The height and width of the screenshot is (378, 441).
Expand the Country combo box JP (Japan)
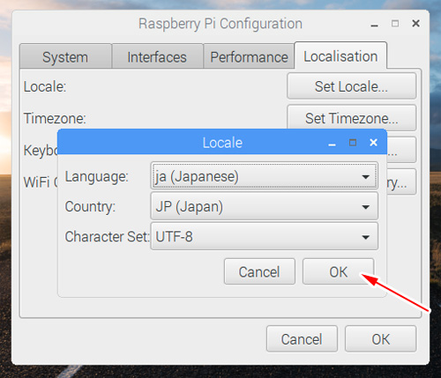[x=265, y=206]
